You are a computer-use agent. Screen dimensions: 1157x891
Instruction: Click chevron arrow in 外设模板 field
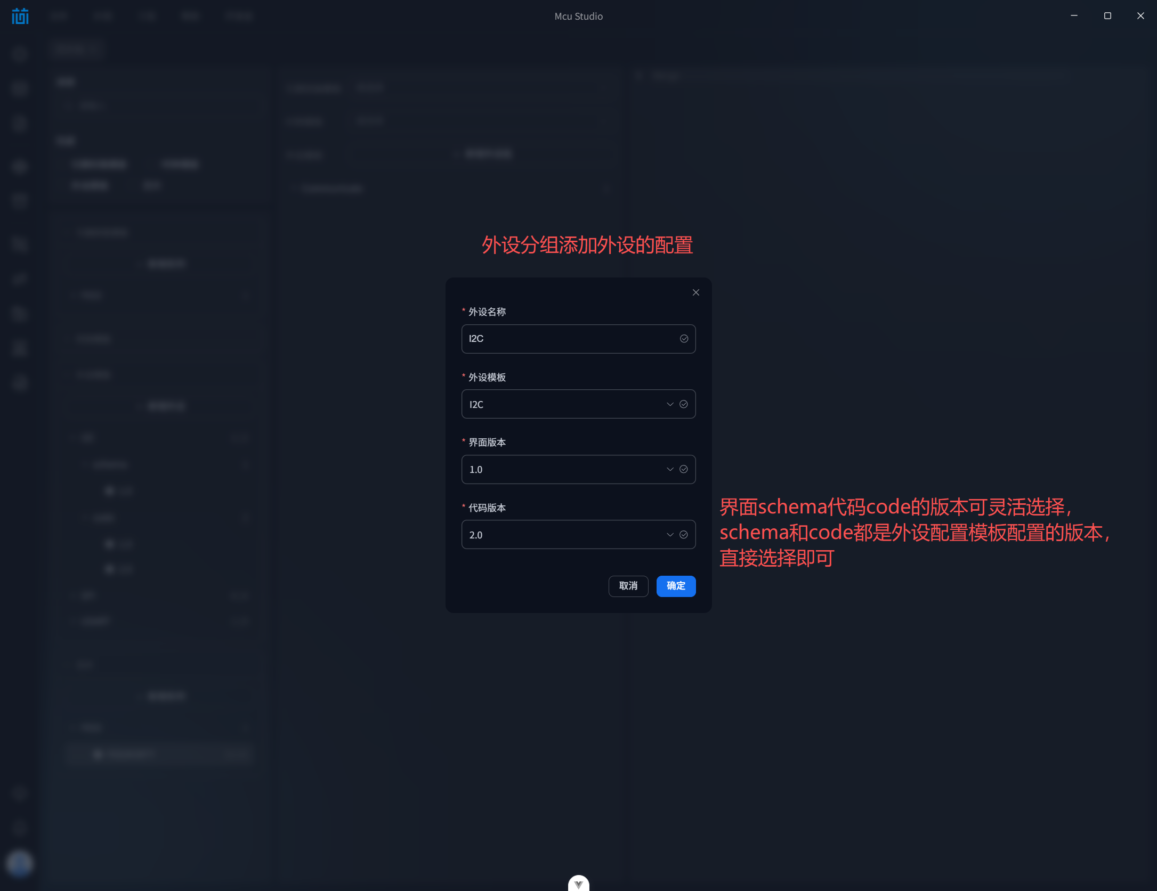[670, 404]
